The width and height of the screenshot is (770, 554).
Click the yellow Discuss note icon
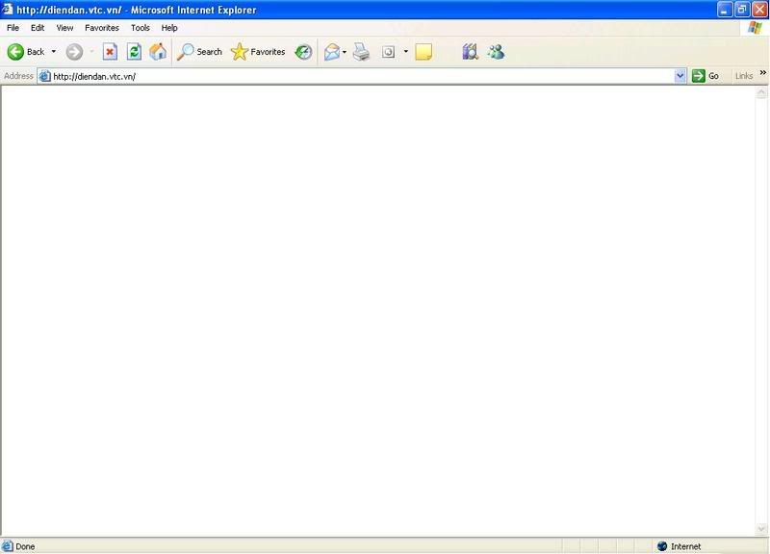pos(423,52)
